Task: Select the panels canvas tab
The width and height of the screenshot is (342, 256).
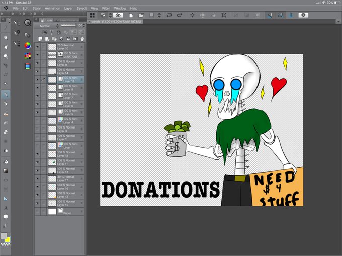Action: click(x=115, y=22)
